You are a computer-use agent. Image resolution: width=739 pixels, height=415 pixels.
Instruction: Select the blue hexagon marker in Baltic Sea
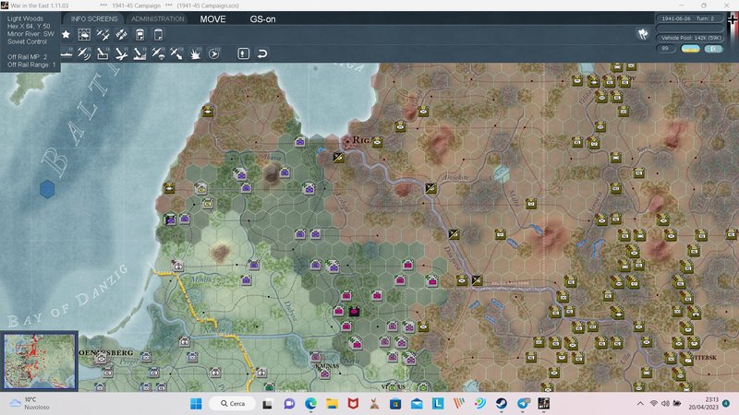pos(47,189)
